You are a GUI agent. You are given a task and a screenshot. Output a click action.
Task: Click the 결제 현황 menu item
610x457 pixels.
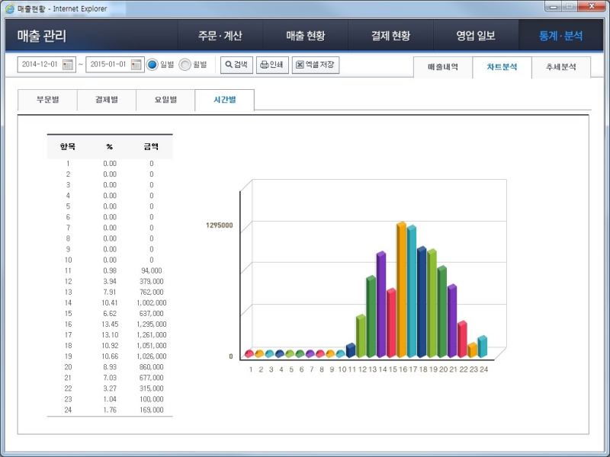(390, 35)
